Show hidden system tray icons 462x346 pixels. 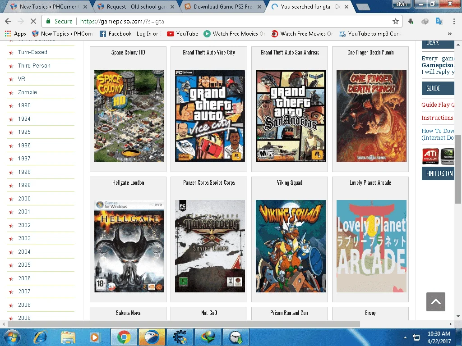click(x=406, y=337)
